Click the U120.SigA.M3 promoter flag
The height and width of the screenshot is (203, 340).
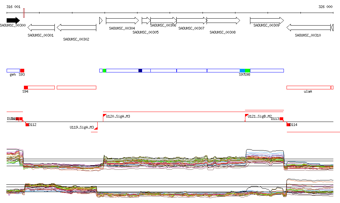point(105,116)
